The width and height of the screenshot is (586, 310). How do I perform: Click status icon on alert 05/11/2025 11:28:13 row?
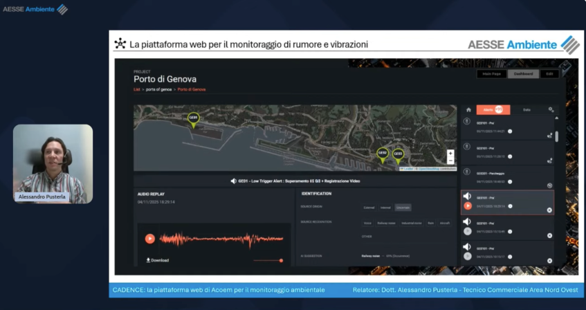tap(549, 161)
